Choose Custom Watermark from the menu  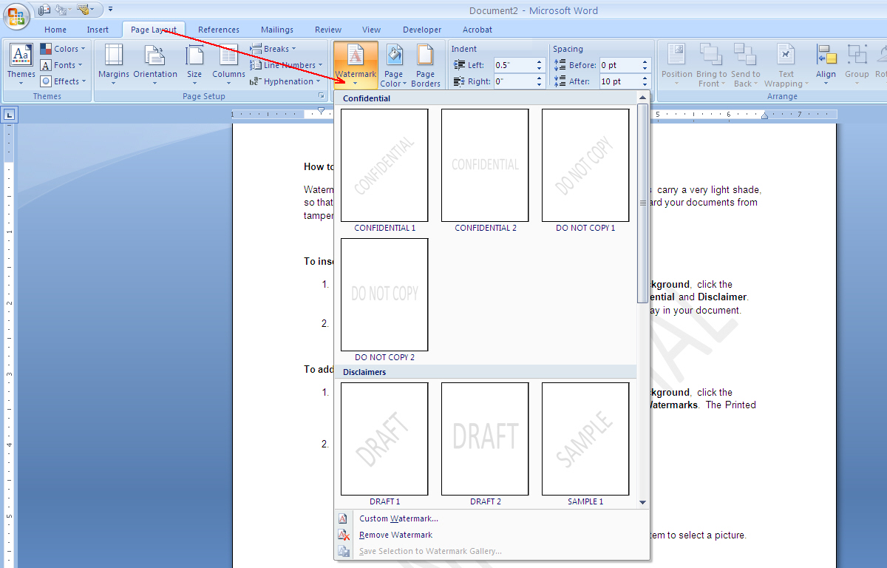pyautogui.click(x=398, y=518)
